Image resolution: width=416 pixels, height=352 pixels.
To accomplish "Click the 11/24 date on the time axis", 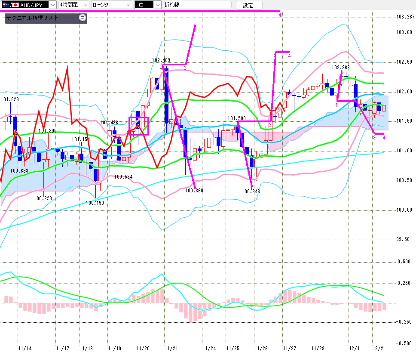I will tap(209, 348).
